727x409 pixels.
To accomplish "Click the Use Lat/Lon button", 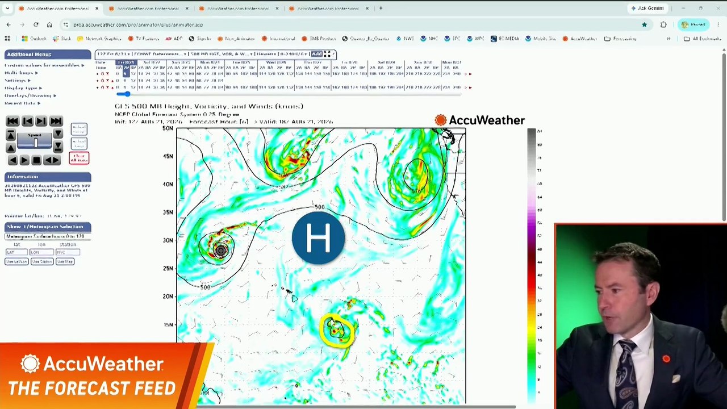I will 16,261.
